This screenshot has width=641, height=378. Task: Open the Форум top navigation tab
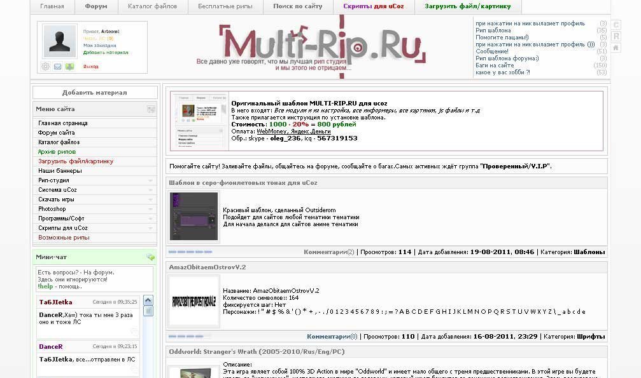pos(96,6)
